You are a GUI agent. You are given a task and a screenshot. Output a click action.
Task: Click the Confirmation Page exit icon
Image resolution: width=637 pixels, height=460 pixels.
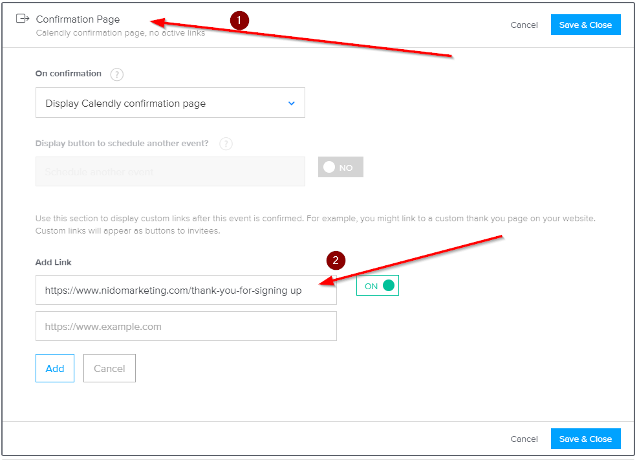click(x=23, y=19)
